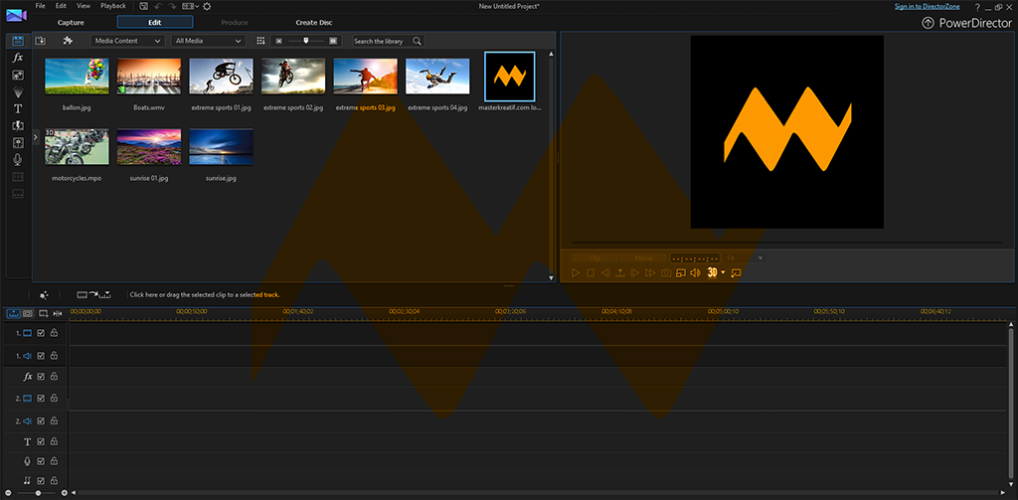Click the set preview quality icon
The image size is (1018, 500).
click(680, 273)
